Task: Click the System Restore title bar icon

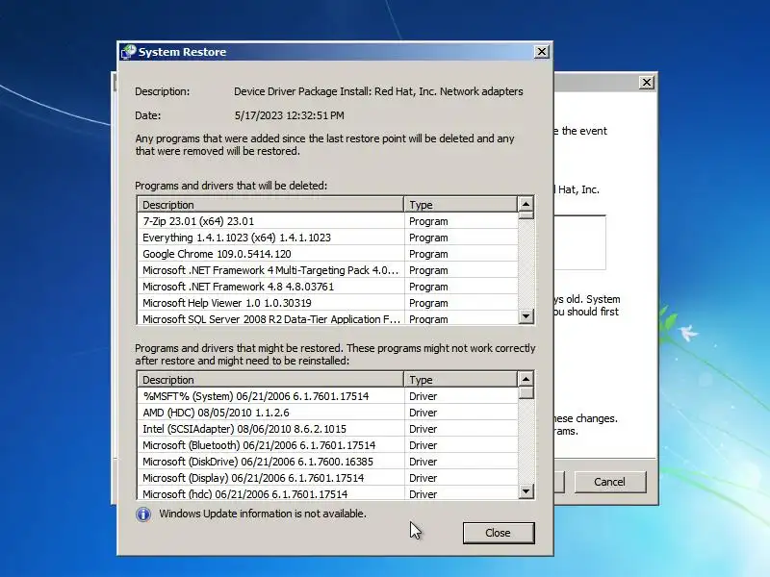Action: [x=128, y=52]
